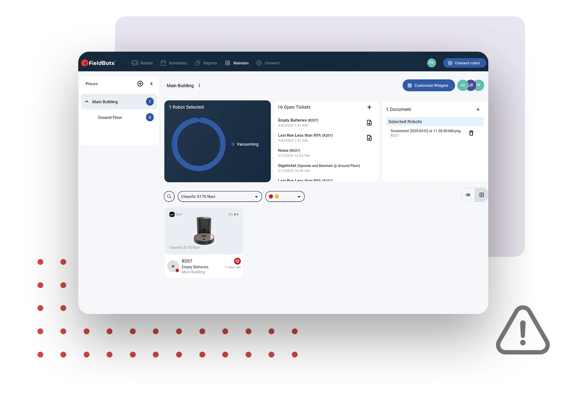Click the Vacuuming legend entry
Screen dimensions: 568x400
click(x=245, y=144)
